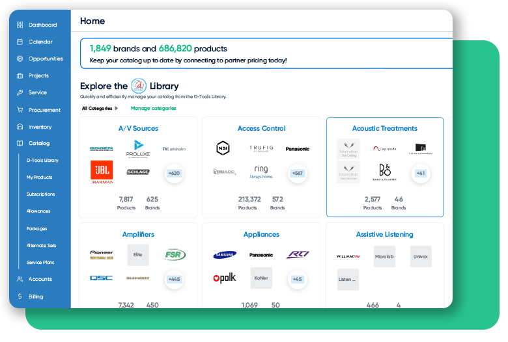
Task: Click the D-Tools cloud logo
Action: (x=139, y=86)
